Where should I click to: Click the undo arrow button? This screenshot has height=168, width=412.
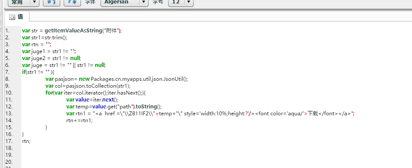[x=51, y=2]
